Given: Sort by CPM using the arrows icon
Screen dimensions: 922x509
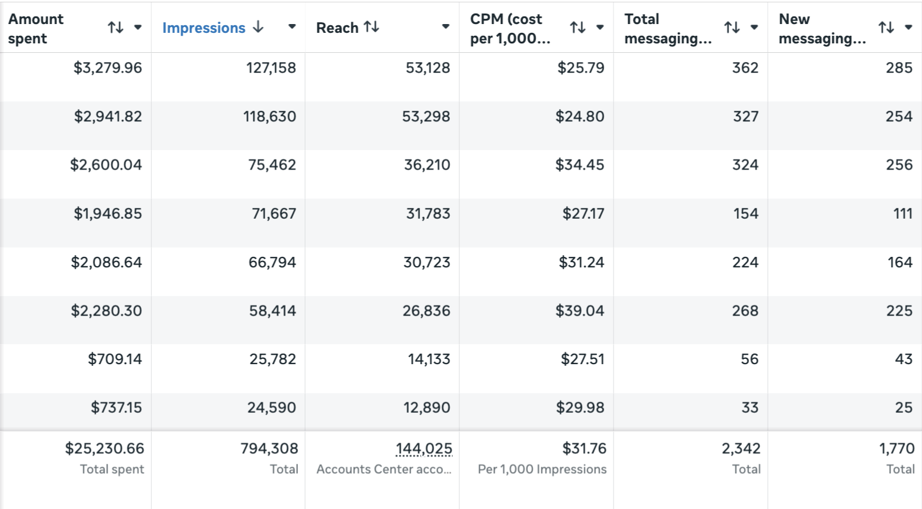Looking at the screenshot, I should [578, 28].
